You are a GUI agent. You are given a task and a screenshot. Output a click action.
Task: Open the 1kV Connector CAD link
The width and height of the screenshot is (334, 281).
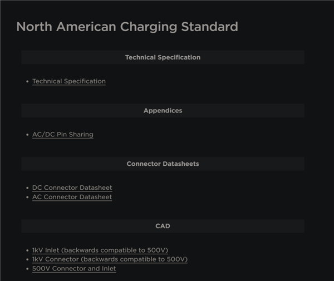(110, 259)
